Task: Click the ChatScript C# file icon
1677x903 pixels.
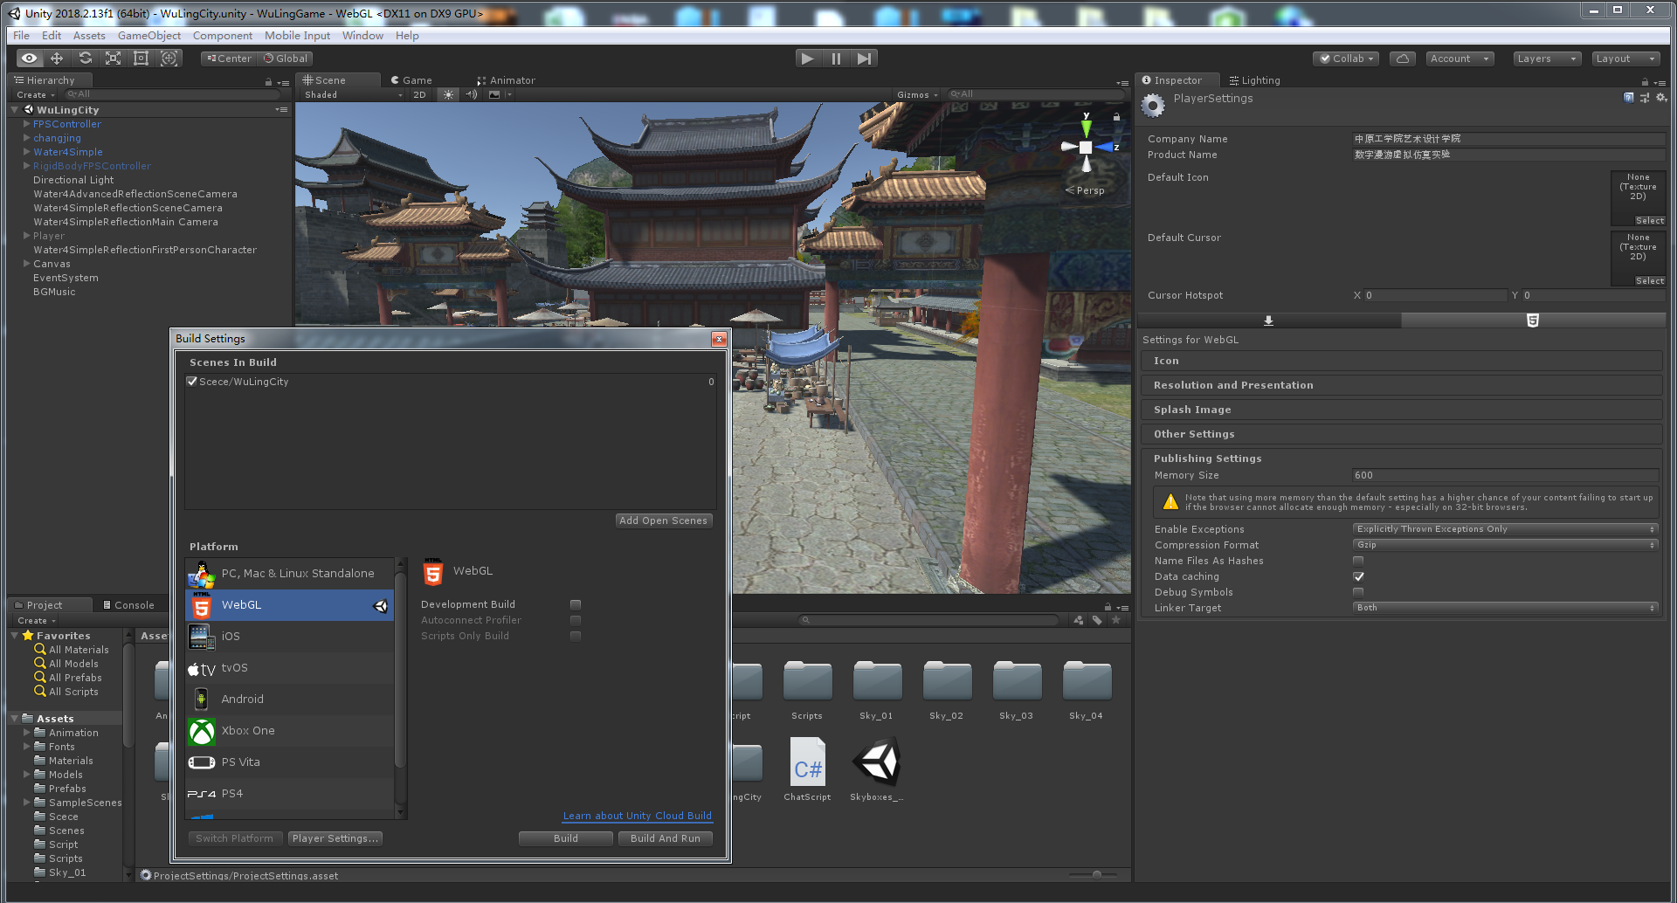Action: 807,762
